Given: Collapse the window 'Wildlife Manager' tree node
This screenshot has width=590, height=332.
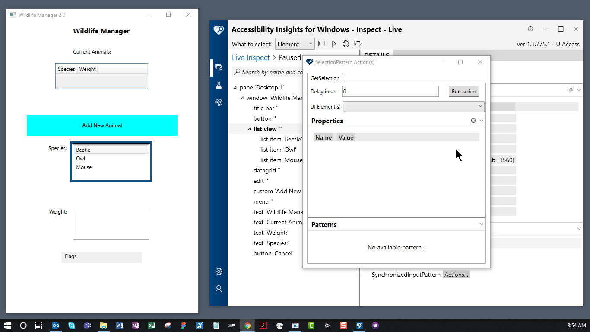Looking at the screenshot, I should pyautogui.click(x=242, y=98).
